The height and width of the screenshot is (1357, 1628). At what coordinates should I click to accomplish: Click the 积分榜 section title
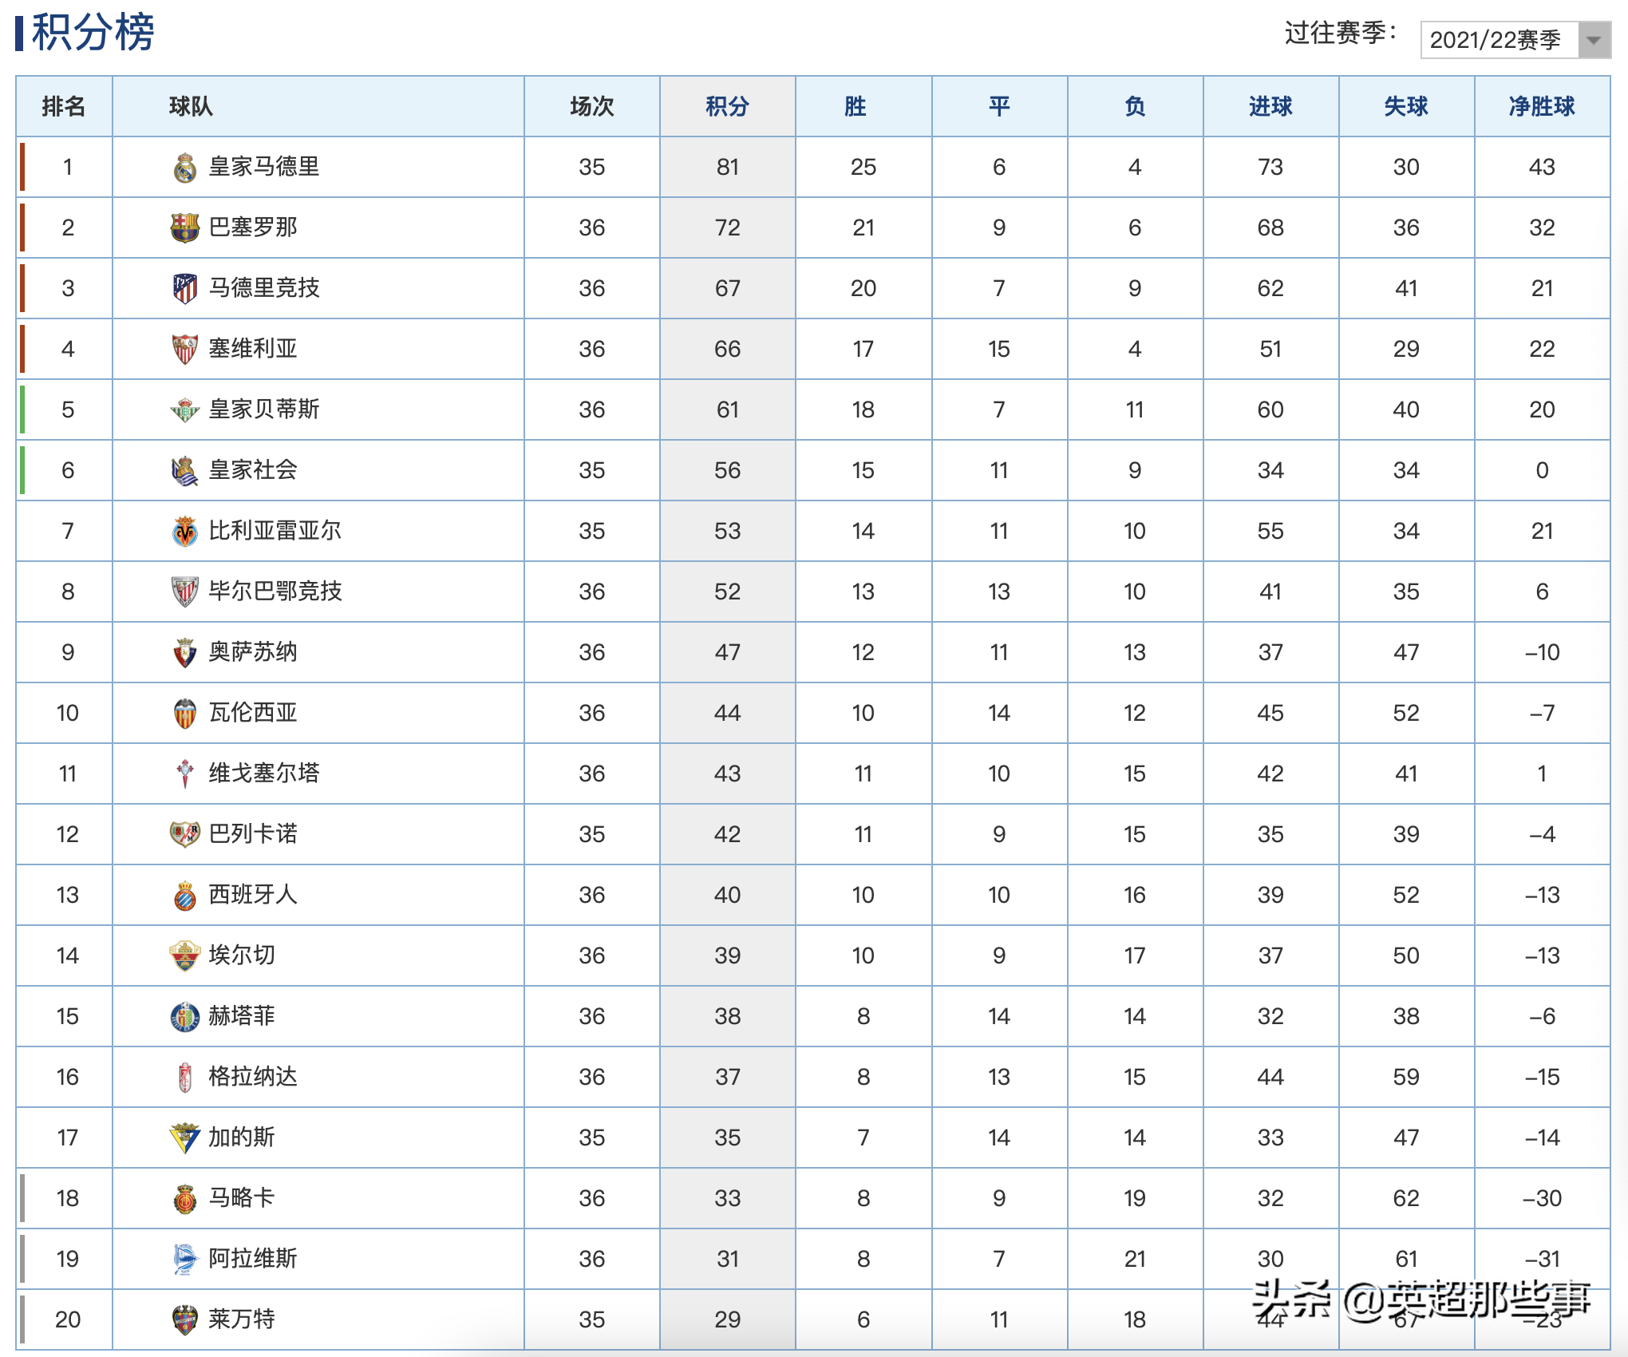point(93,33)
